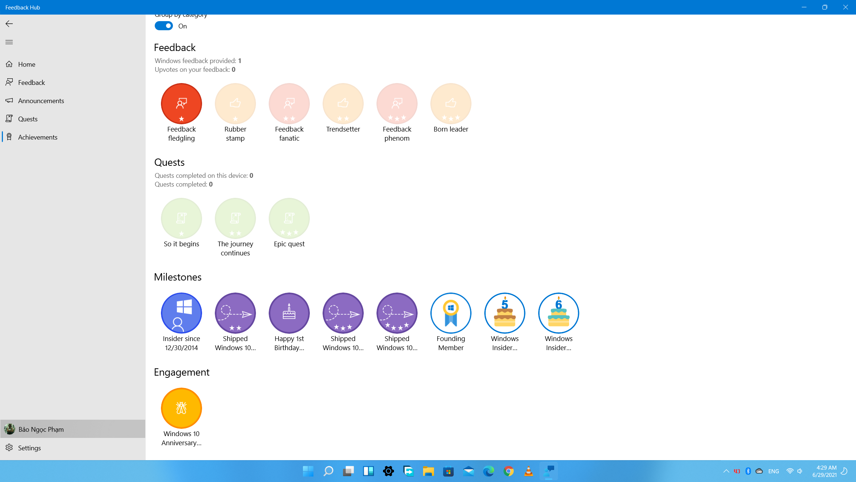Screen dimensions: 856x482
Task: Open the Wi-Fi network tray icon
Action: coord(790,471)
